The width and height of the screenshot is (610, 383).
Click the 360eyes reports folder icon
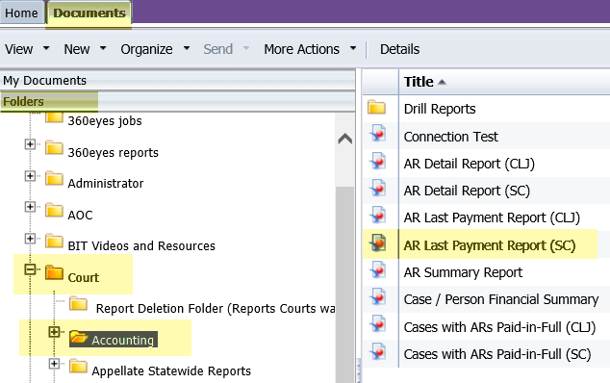click(x=54, y=147)
